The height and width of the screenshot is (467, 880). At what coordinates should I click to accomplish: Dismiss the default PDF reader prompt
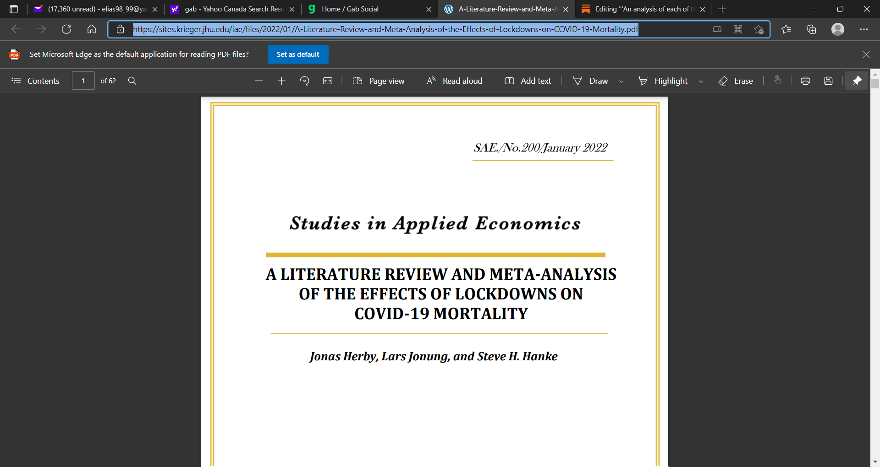pyautogui.click(x=866, y=54)
